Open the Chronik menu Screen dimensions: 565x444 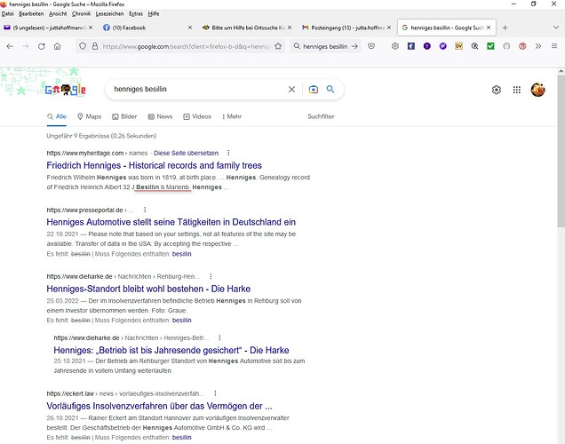tap(81, 13)
